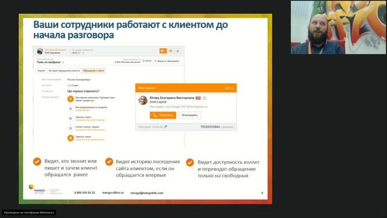Click the link under the hotel page entry
The width and height of the screenshot is (387, 218).
point(90,130)
